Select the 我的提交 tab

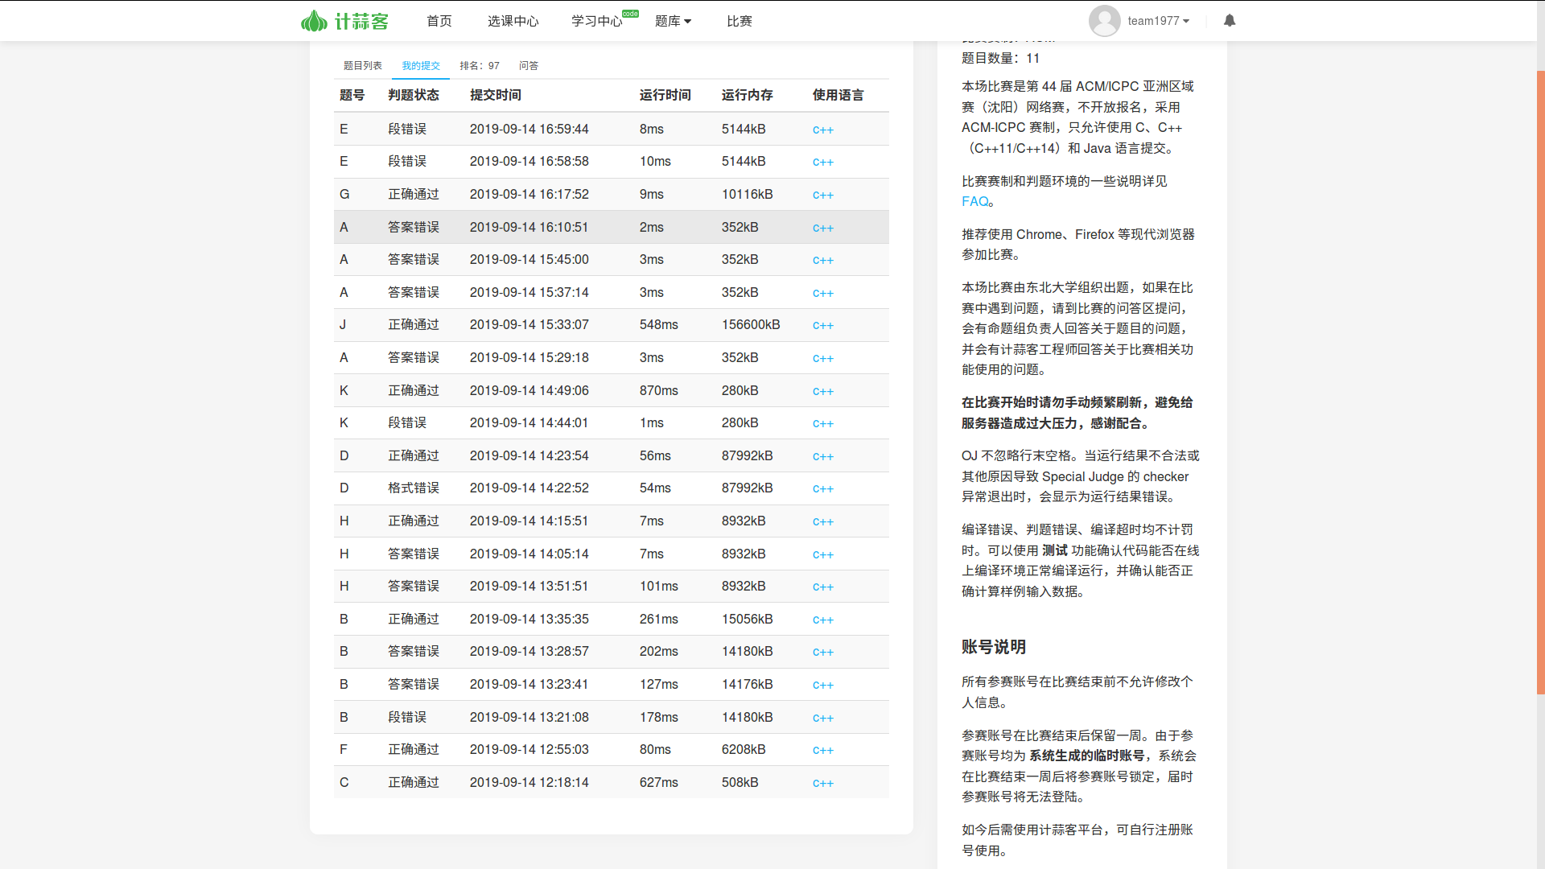pos(421,65)
